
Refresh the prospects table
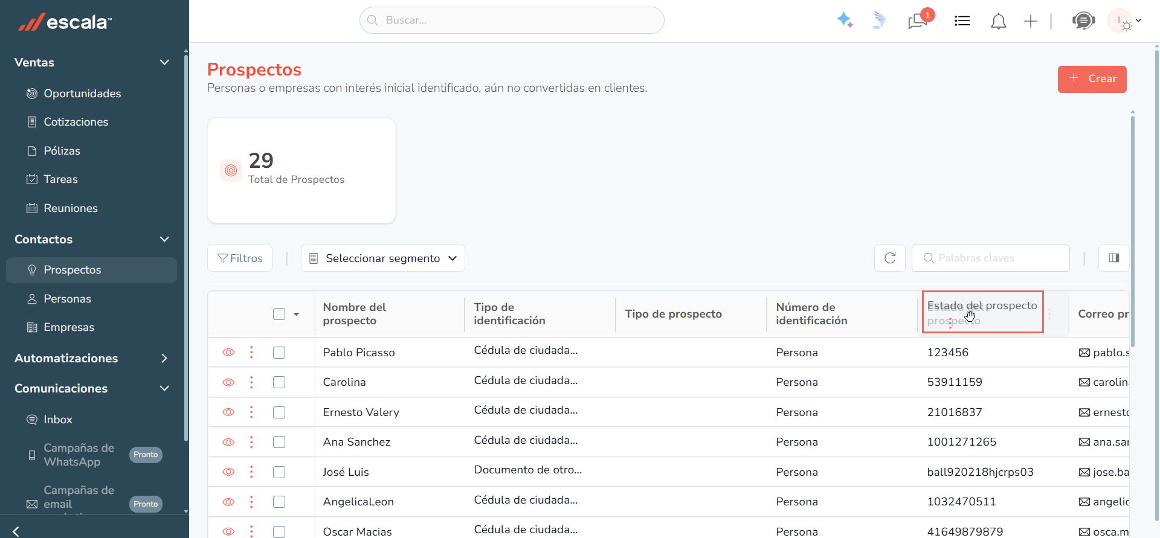890,258
